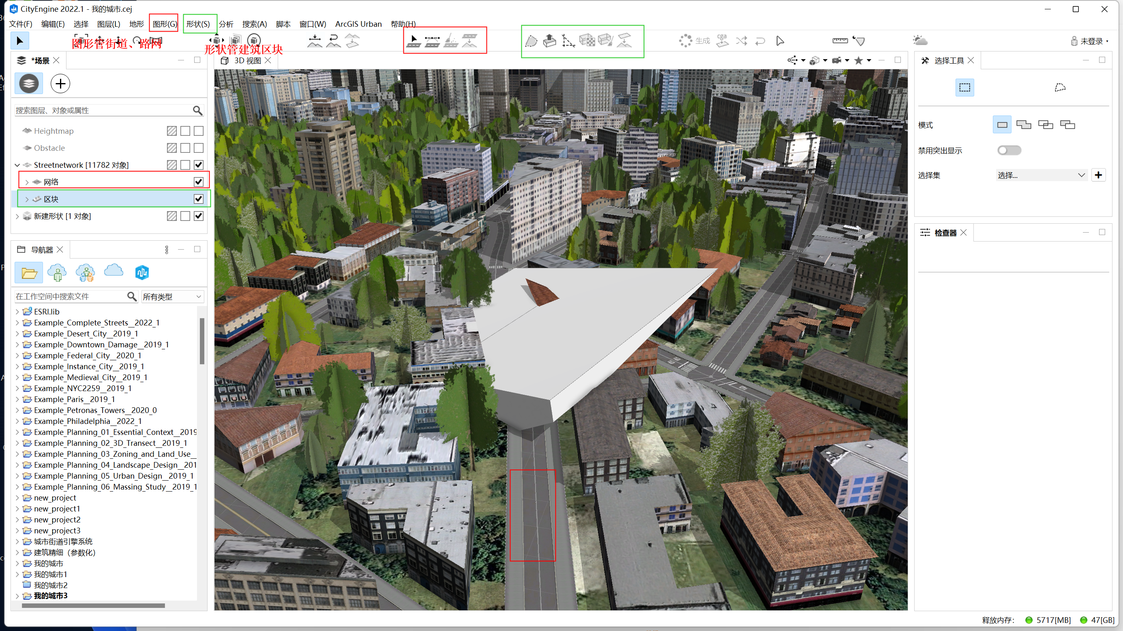Choose the freeform lasso selection tool
The height and width of the screenshot is (631, 1123).
1060,88
